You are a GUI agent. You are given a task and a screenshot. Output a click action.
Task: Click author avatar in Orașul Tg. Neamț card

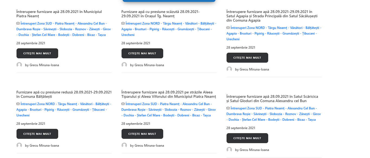(x=124, y=65)
